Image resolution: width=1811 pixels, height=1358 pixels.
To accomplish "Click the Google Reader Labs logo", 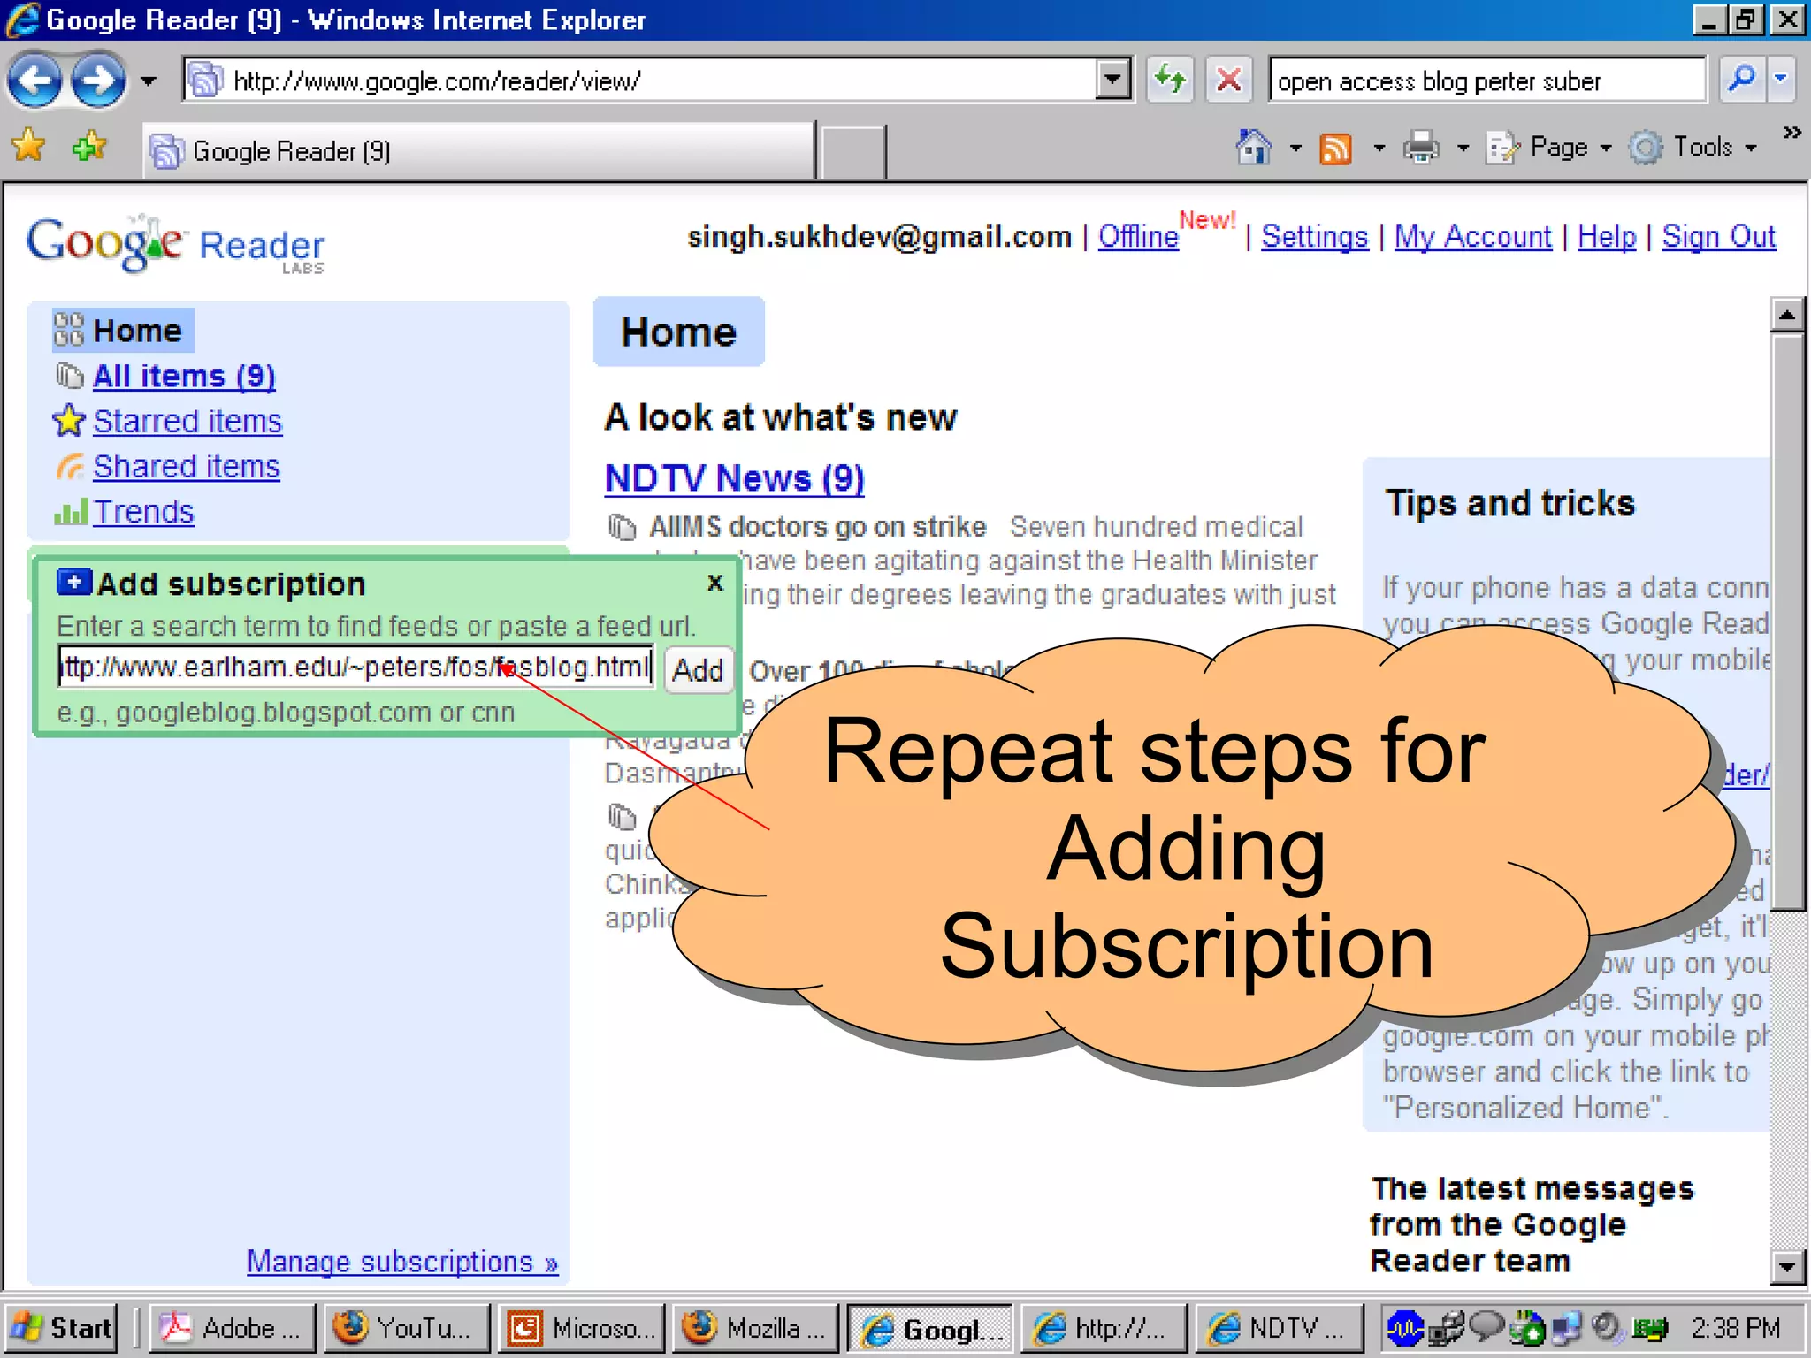I will pos(176,244).
